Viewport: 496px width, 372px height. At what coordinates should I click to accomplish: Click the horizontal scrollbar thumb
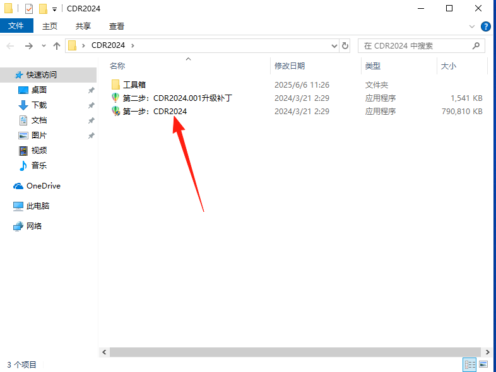click(x=295, y=352)
